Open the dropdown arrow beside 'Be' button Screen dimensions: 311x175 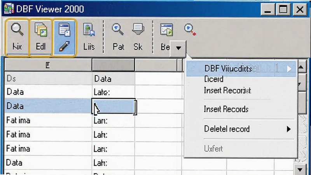pyautogui.click(x=178, y=48)
